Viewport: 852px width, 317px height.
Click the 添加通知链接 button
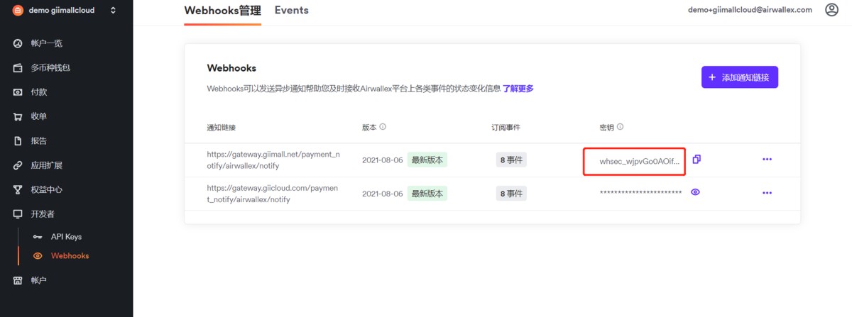[740, 77]
